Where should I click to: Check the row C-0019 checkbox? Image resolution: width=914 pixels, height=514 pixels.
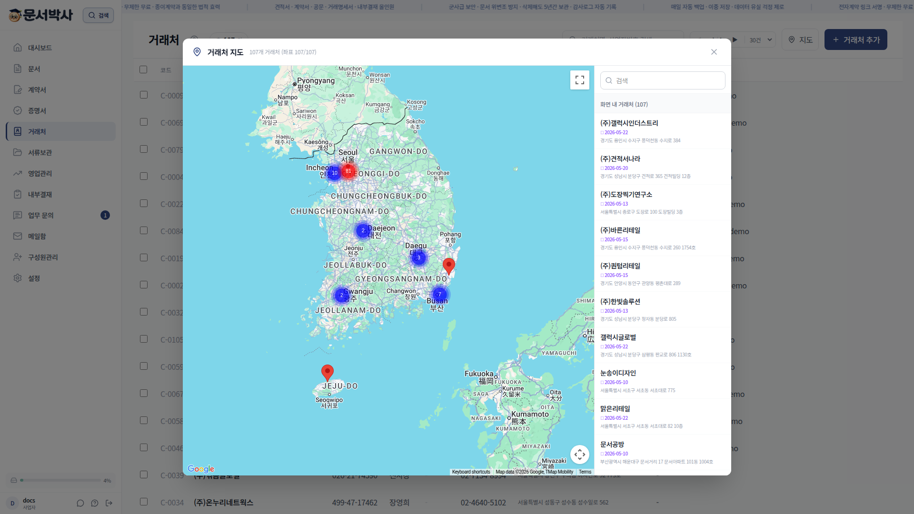144,257
